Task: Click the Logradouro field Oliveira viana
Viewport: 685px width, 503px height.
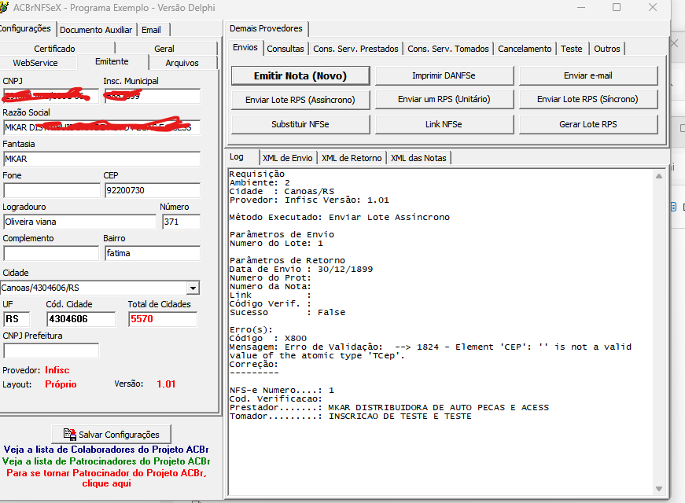Action: point(79,222)
